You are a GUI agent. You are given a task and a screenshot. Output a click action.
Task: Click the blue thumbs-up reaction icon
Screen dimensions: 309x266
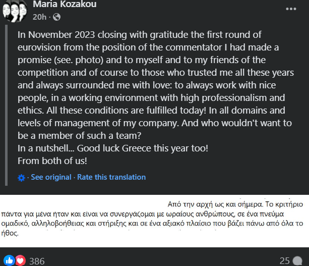coord(9,260)
